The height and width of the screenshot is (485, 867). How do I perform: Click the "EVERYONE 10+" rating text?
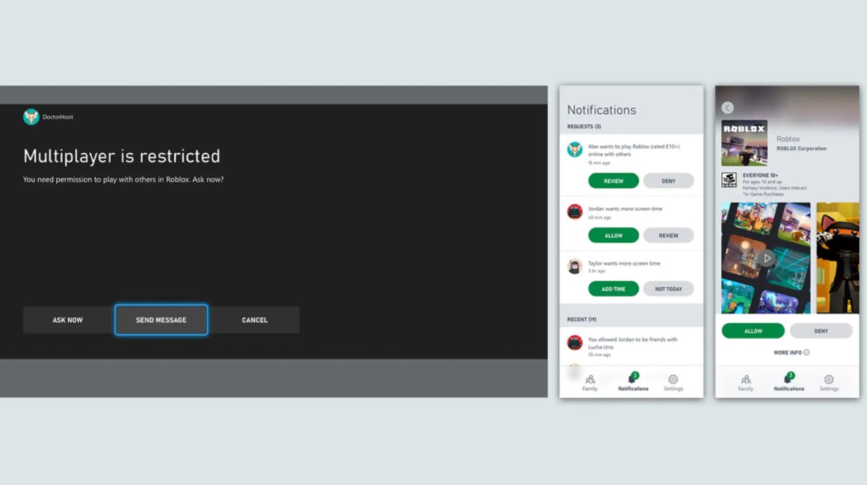click(x=761, y=175)
